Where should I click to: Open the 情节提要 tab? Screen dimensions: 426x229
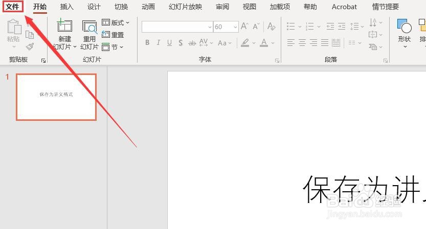tap(386, 7)
